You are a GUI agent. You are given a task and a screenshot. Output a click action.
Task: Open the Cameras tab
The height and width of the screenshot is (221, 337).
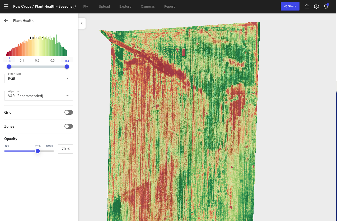(148, 6)
